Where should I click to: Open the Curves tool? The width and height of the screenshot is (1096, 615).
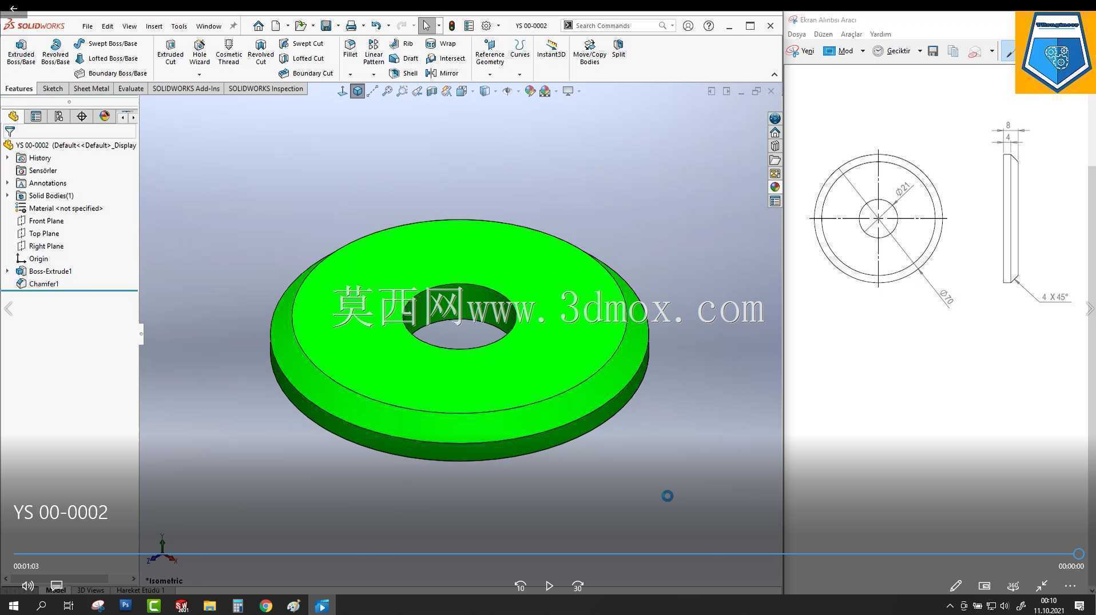(519, 49)
